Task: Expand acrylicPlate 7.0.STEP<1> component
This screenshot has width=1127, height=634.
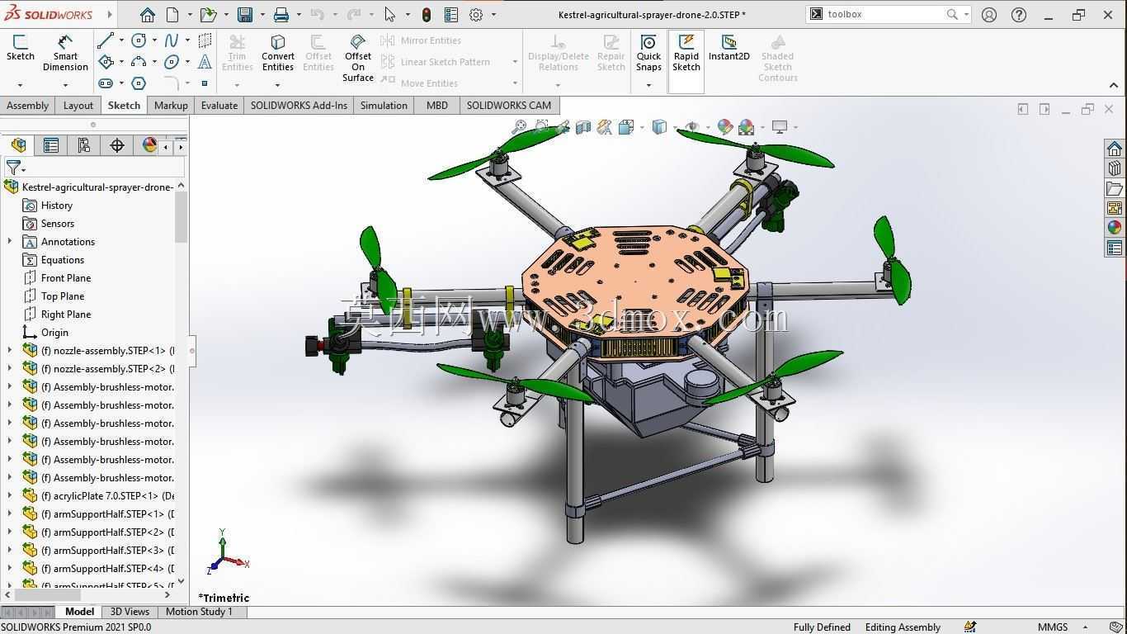Action: point(10,496)
